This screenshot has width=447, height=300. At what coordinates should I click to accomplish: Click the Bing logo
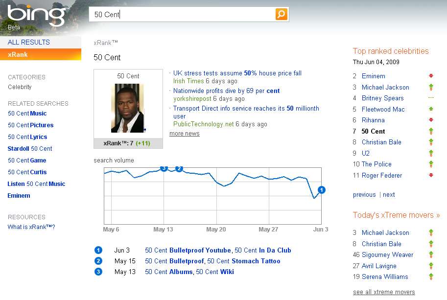pos(38,16)
